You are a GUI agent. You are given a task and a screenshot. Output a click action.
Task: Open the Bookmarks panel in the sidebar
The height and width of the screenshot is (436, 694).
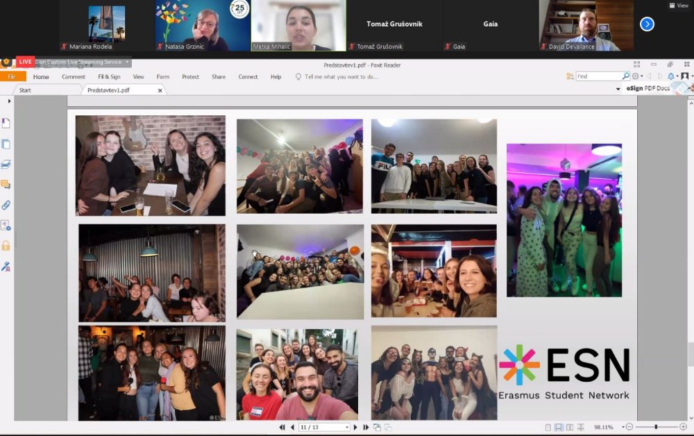tap(6, 123)
